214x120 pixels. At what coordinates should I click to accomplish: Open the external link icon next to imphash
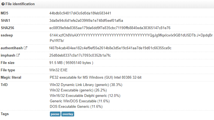[18, 55]
